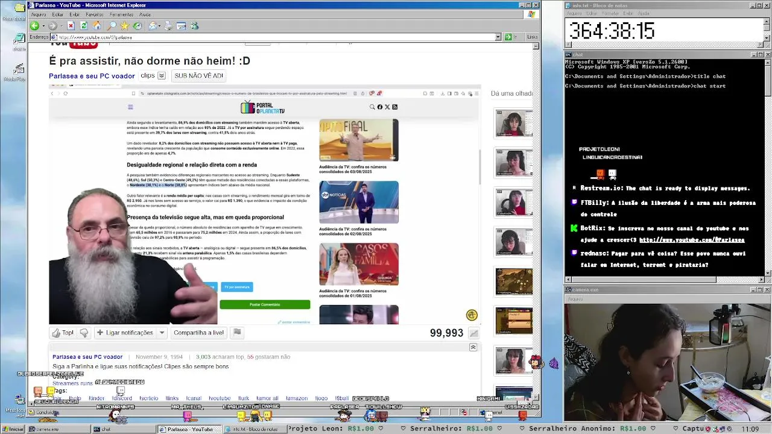This screenshot has height=434, width=772.
Task: Open Back button history dropdown arrow
Action: pyautogui.click(x=43, y=26)
